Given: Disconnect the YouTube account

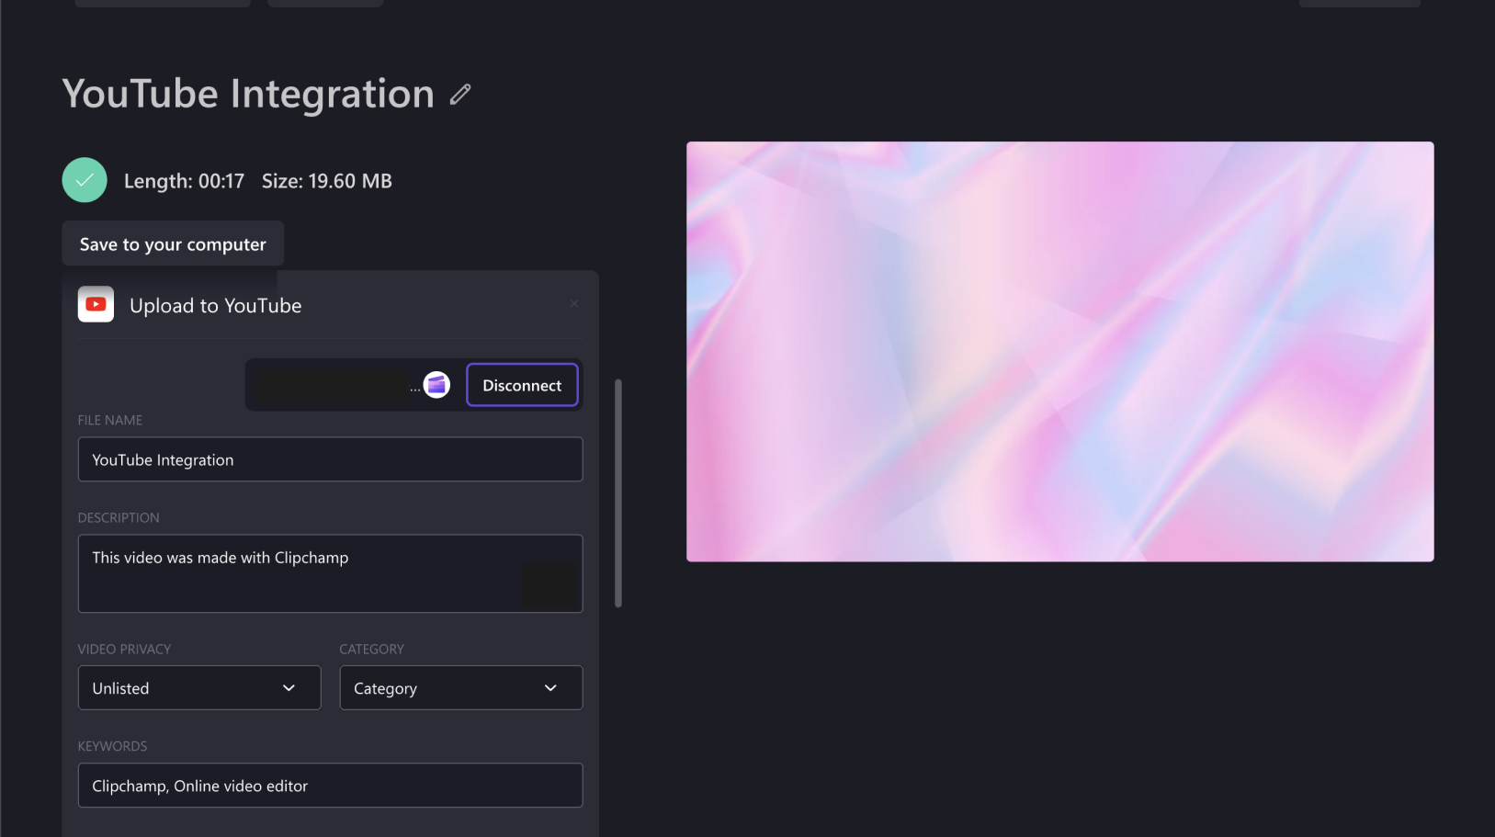Looking at the screenshot, I should 522,385.
